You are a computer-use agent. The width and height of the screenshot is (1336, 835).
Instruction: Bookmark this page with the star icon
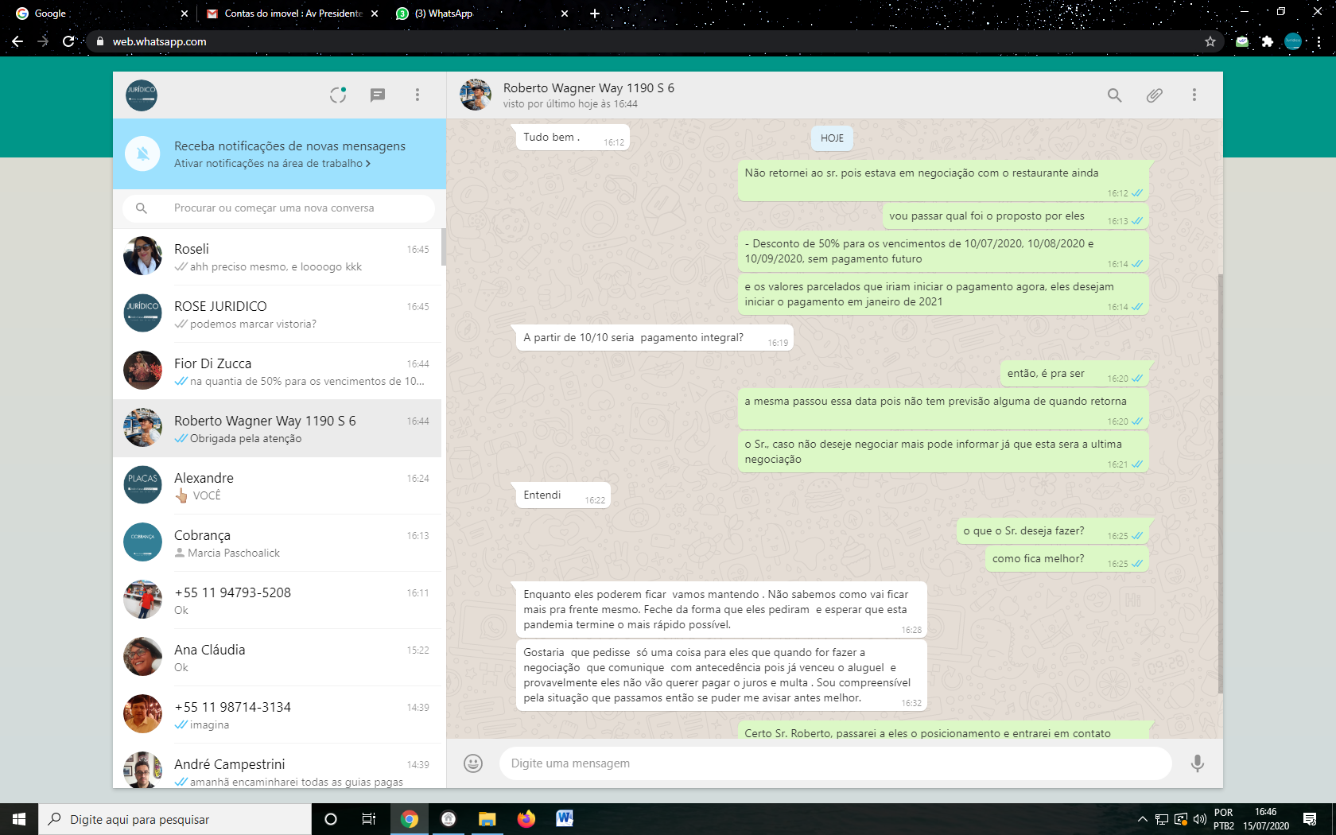pos(1210,41)
